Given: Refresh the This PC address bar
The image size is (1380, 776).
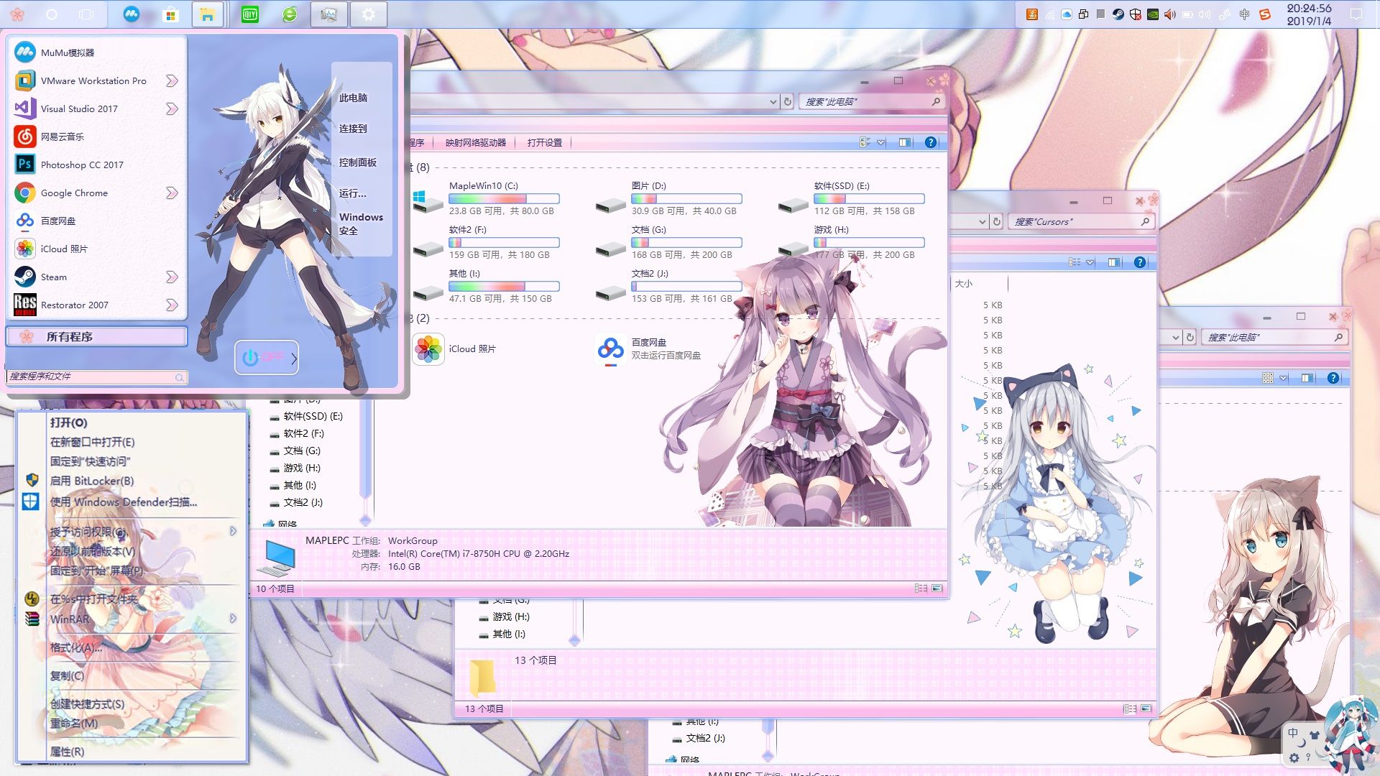Looking at the screenshot, I should click(x=788, y=102).
